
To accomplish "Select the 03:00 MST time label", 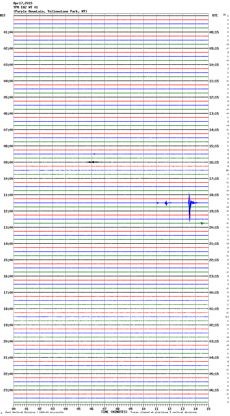I will click(8, 65).
